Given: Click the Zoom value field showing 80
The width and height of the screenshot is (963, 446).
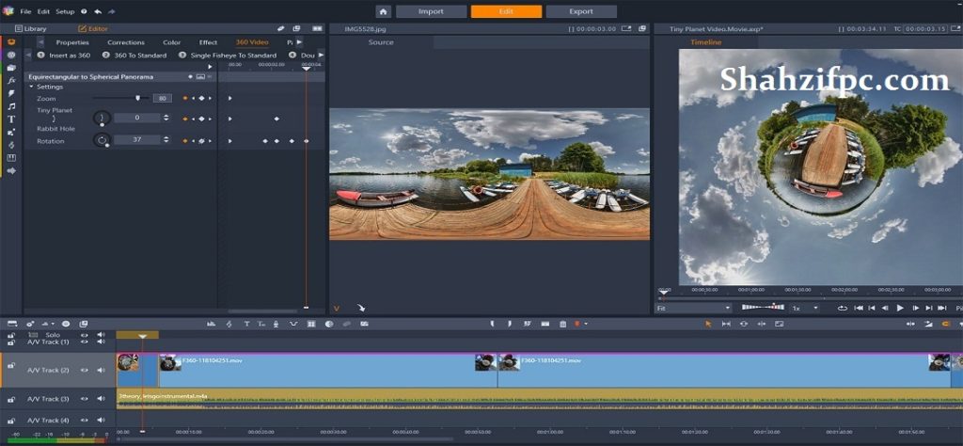Looking at the screenshot, I should [x=162, y=98].
